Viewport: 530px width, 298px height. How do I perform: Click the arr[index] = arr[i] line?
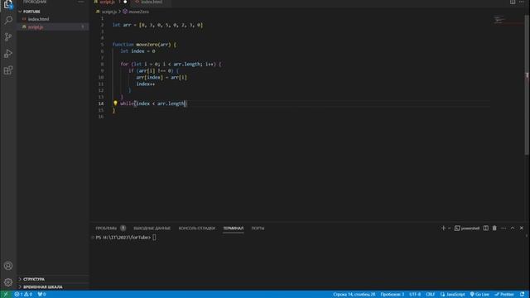pyautogui.click(x=161, y=77)
